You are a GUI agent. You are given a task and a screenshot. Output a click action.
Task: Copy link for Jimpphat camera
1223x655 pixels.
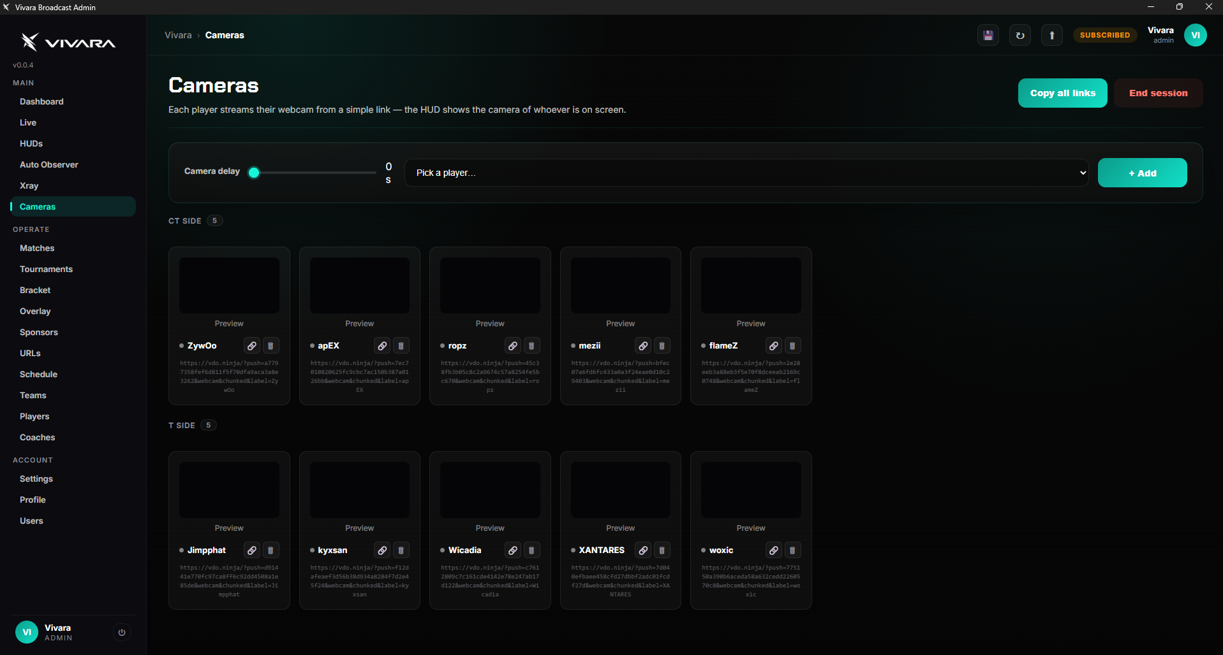tap(252, 550)
